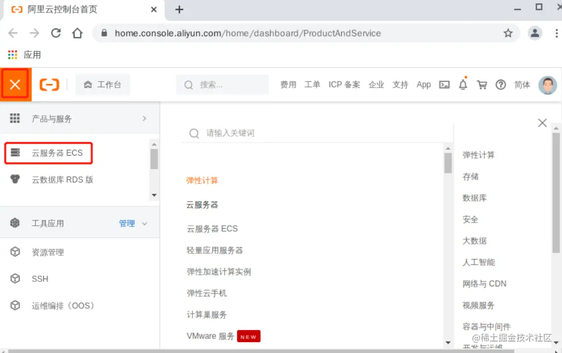Viewport: 562px width, 353px height.
Task: Click the 管理 link beside 工具应用
Action: (x=127, y=223)
